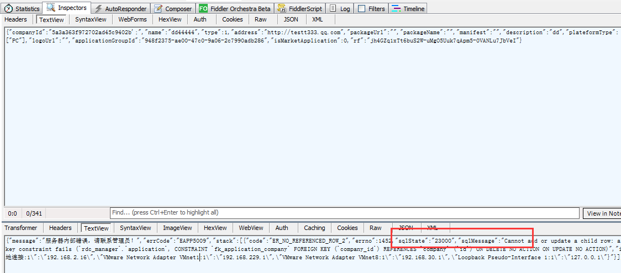Click the Statistics clock icon
Screen dimensions: 621x273
[8, 9]
